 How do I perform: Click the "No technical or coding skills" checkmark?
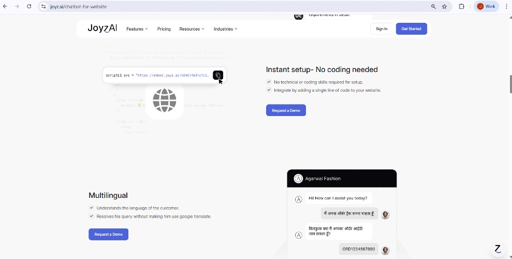[x=269, y=82]
